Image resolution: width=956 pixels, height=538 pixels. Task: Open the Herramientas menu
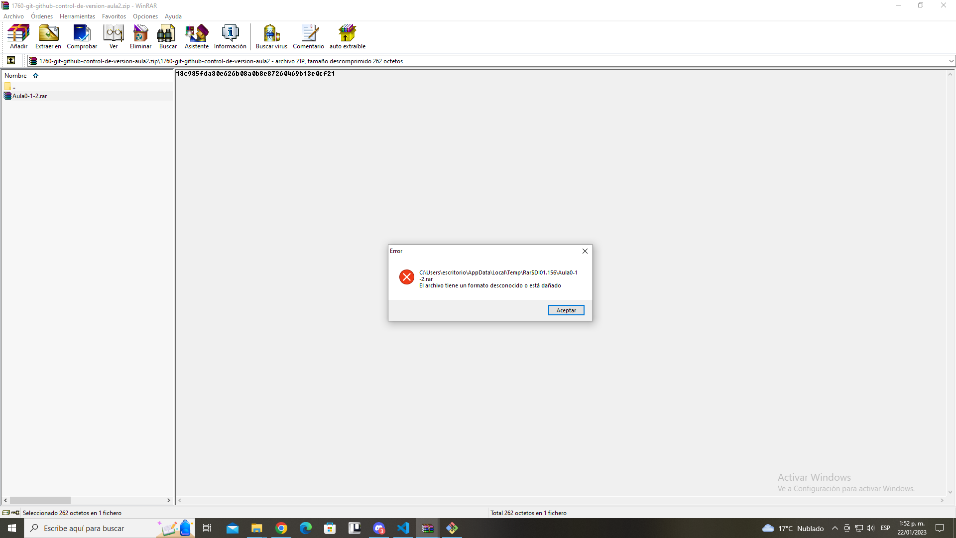pyautogui.click(x=77, y=16)
